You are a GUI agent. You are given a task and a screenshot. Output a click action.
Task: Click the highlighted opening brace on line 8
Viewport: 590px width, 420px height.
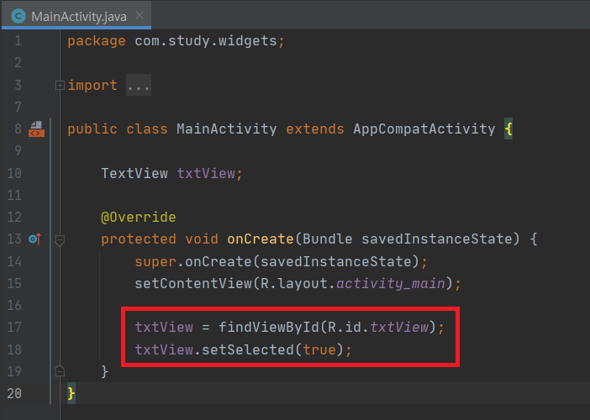click(x=508, y=129)
